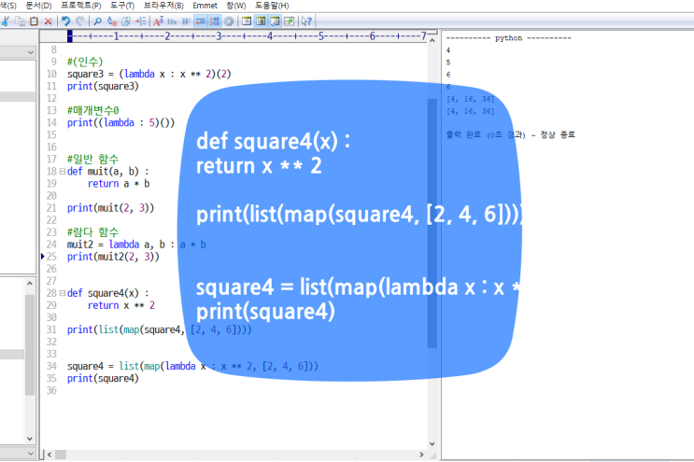Click the comment '#(인수)' on line 9
Screen dimensions: 694x462
pos(85,62)
